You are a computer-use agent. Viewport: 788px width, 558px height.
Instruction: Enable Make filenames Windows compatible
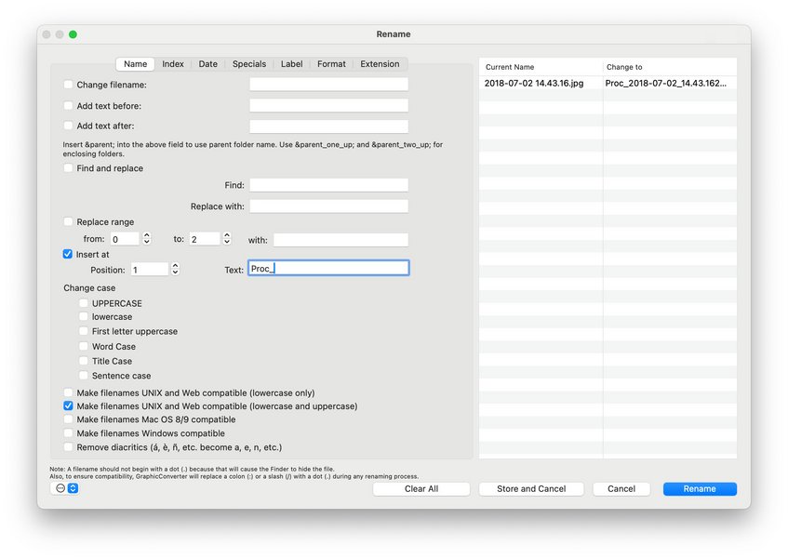click(68, 432)
